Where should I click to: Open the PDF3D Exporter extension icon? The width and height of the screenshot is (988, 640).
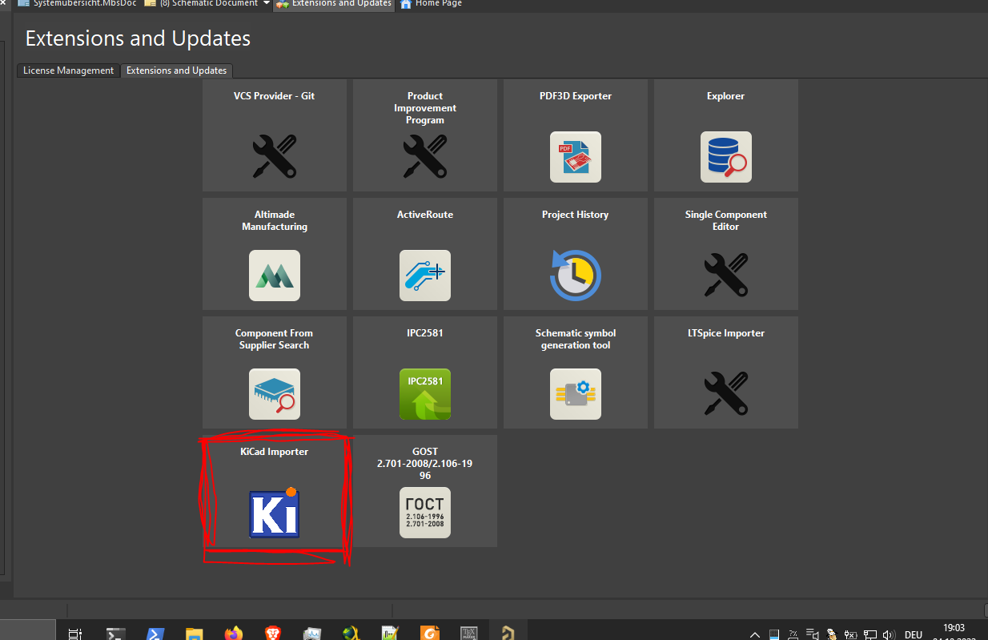(x=576, y=157)
